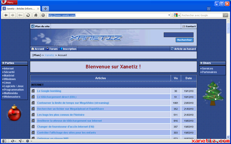Click the [Plan] breadcrumb label

37,55
